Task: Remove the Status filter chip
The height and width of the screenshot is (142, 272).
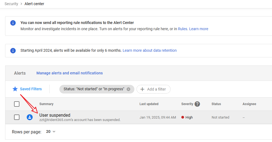Action: click(128, 89)
